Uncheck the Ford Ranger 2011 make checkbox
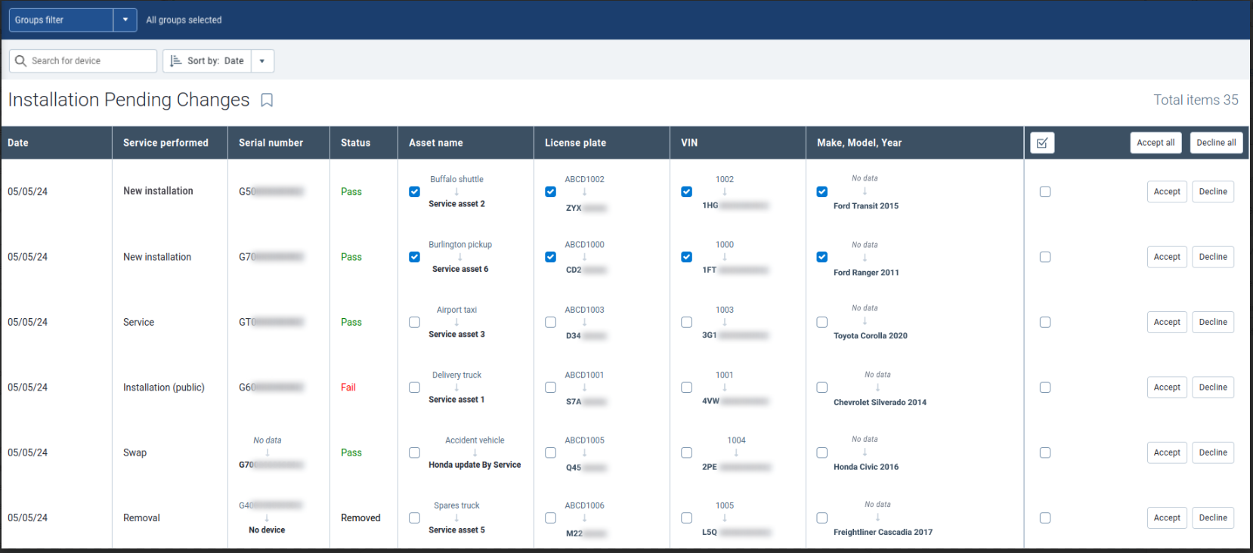The image size is (1253, 553). (821, 257)
